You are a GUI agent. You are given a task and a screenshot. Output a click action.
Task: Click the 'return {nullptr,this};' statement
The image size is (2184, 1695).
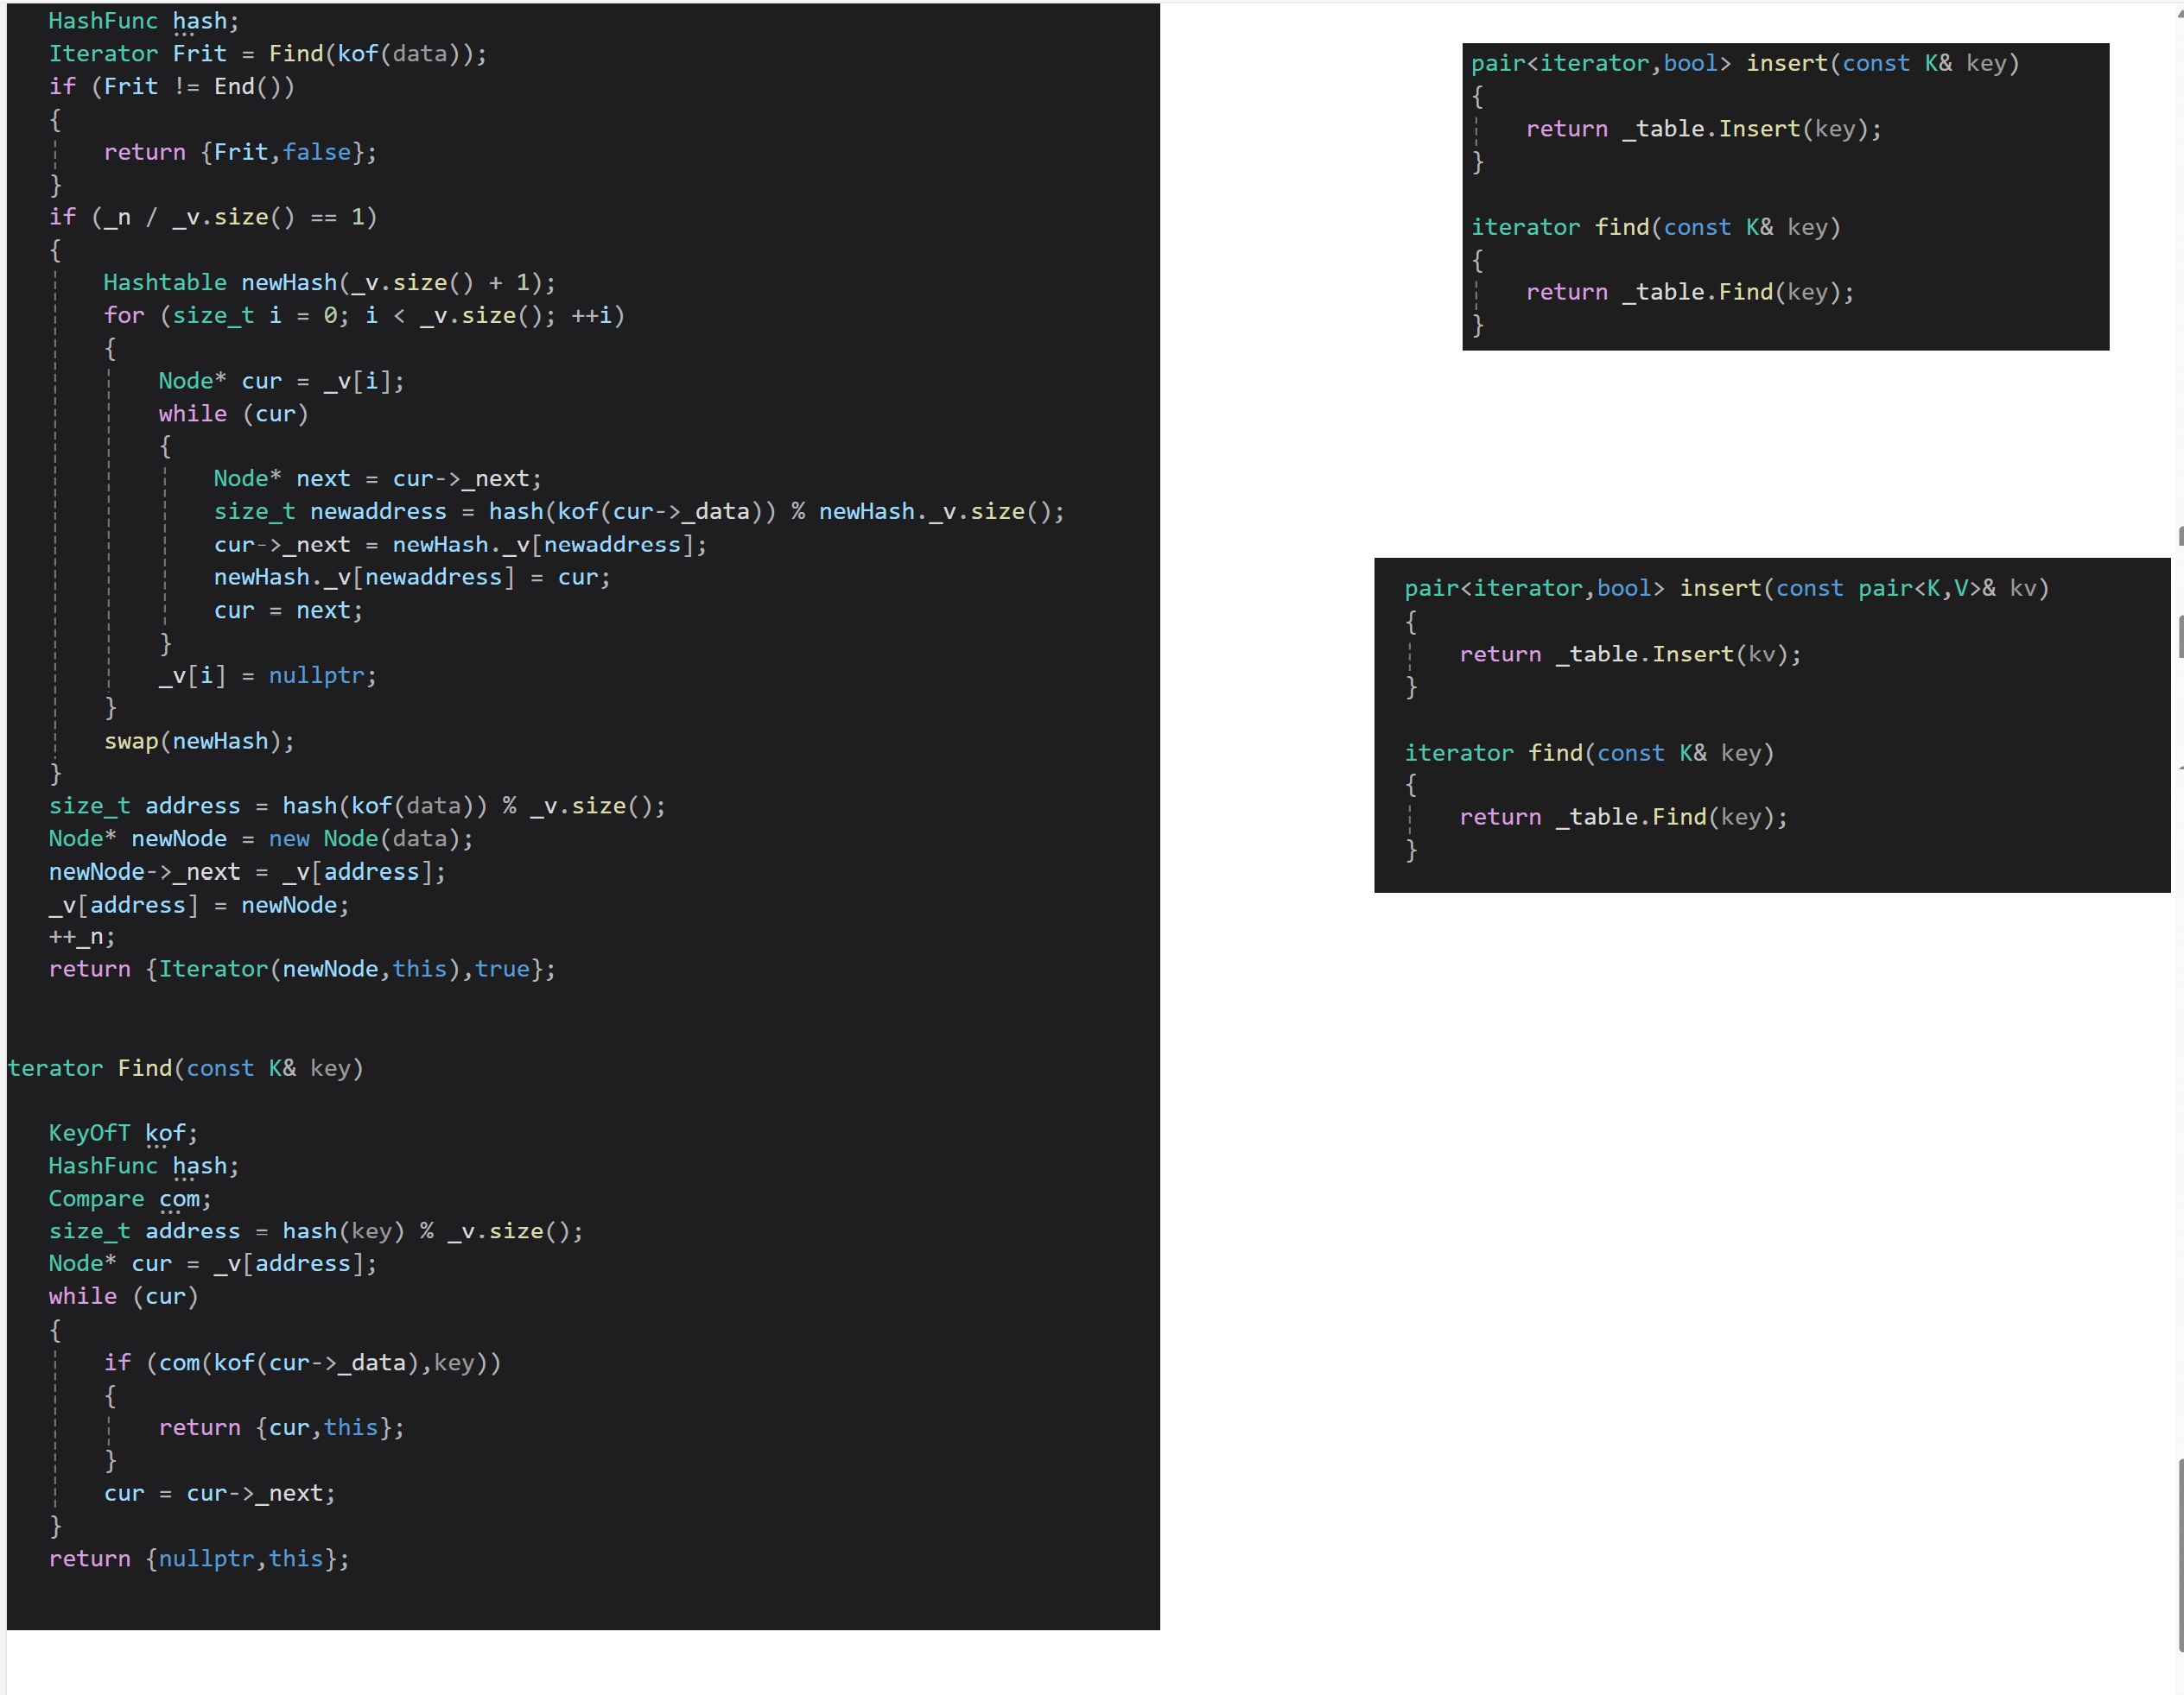pos(199,1559)
